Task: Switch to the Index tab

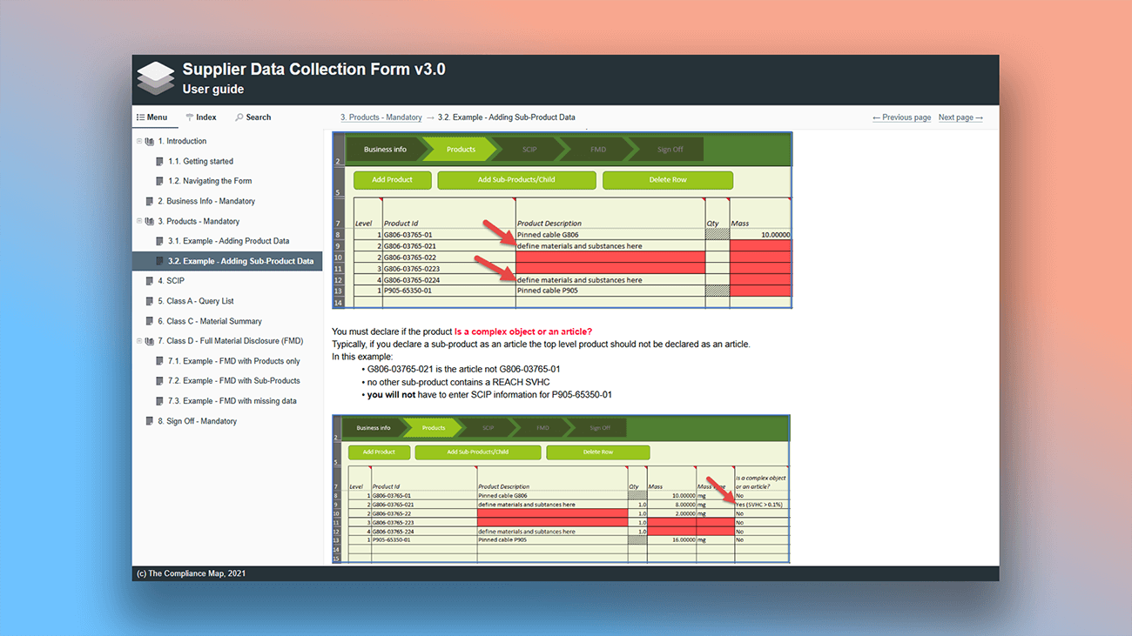Action: pos(201,117)
